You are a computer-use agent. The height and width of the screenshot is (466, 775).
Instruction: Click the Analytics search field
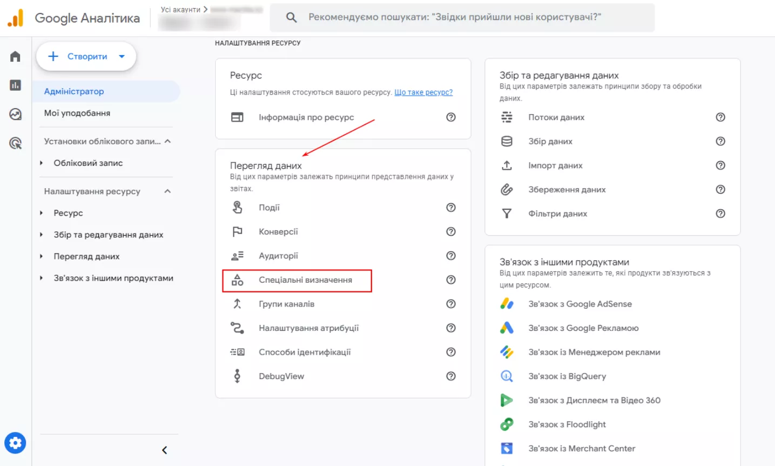click(x=462, y=17)
